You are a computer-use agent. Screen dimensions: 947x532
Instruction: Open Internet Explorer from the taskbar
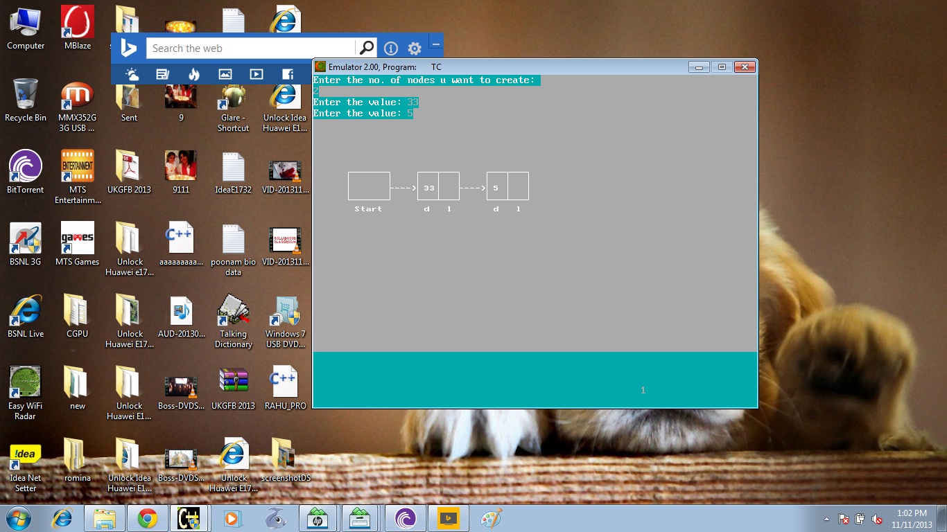click(62, 518)
